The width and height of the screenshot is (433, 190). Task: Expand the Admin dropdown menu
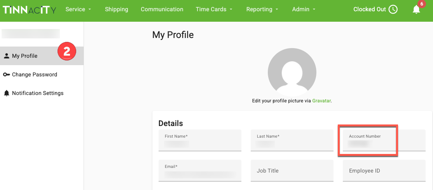coord(304,9)
